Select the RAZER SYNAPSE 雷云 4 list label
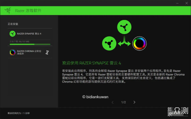191x119 pixels. pos(29,34)
